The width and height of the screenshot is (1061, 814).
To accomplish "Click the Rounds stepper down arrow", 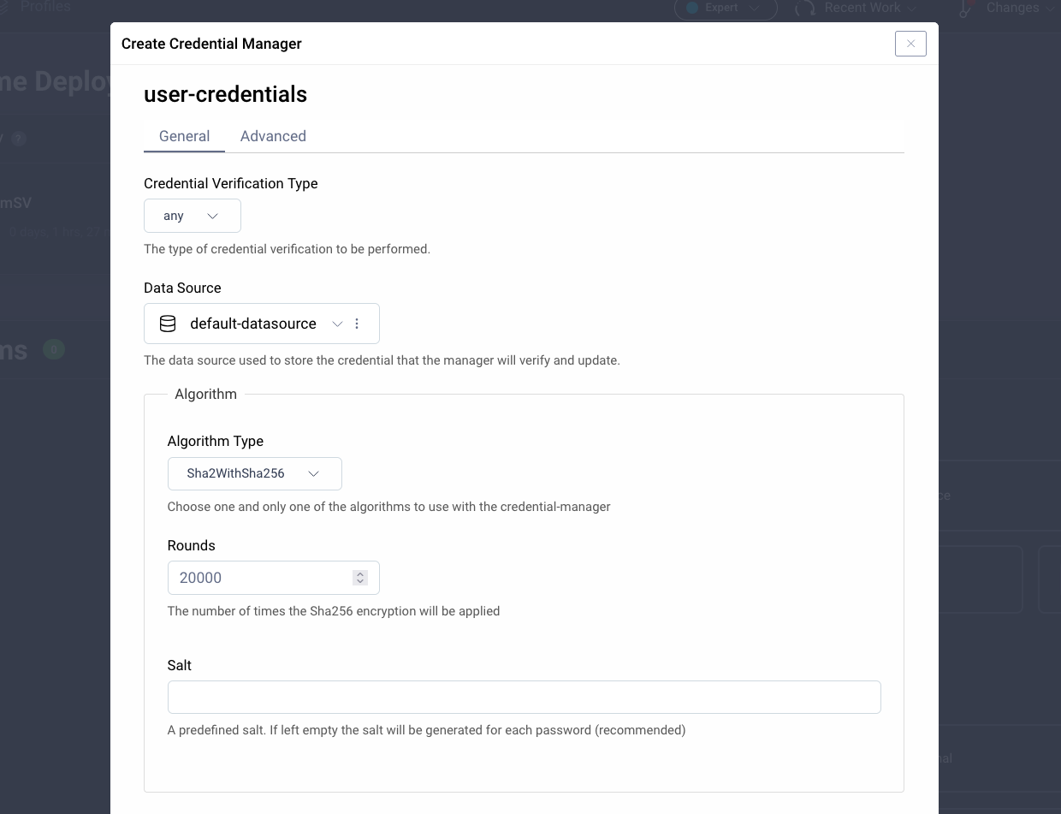I will click(359, 582).
